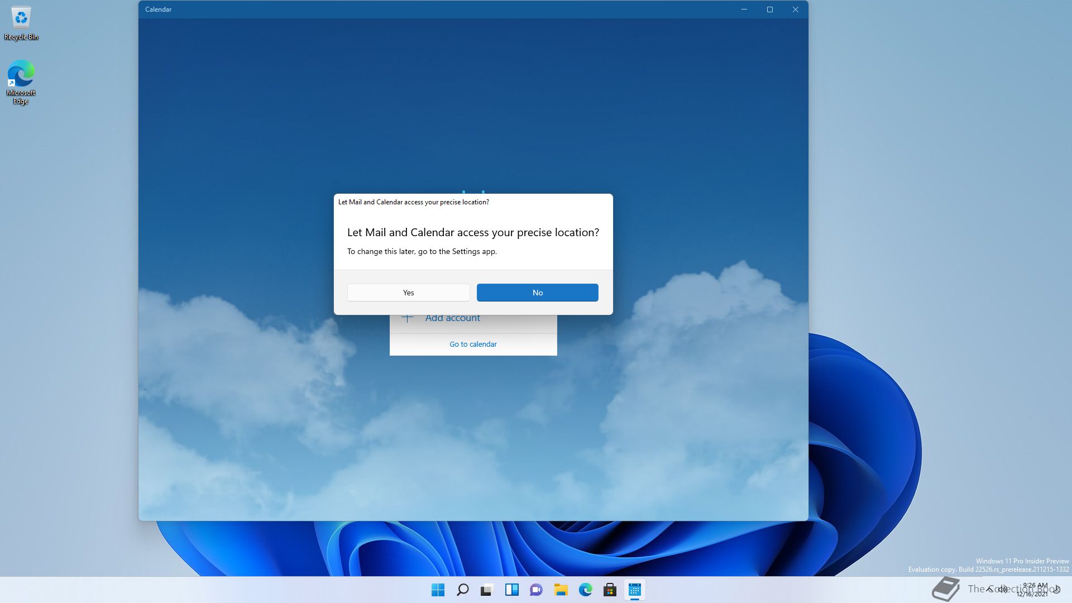
Task: Maximize the Calendar window
Action: click(769, 9)
